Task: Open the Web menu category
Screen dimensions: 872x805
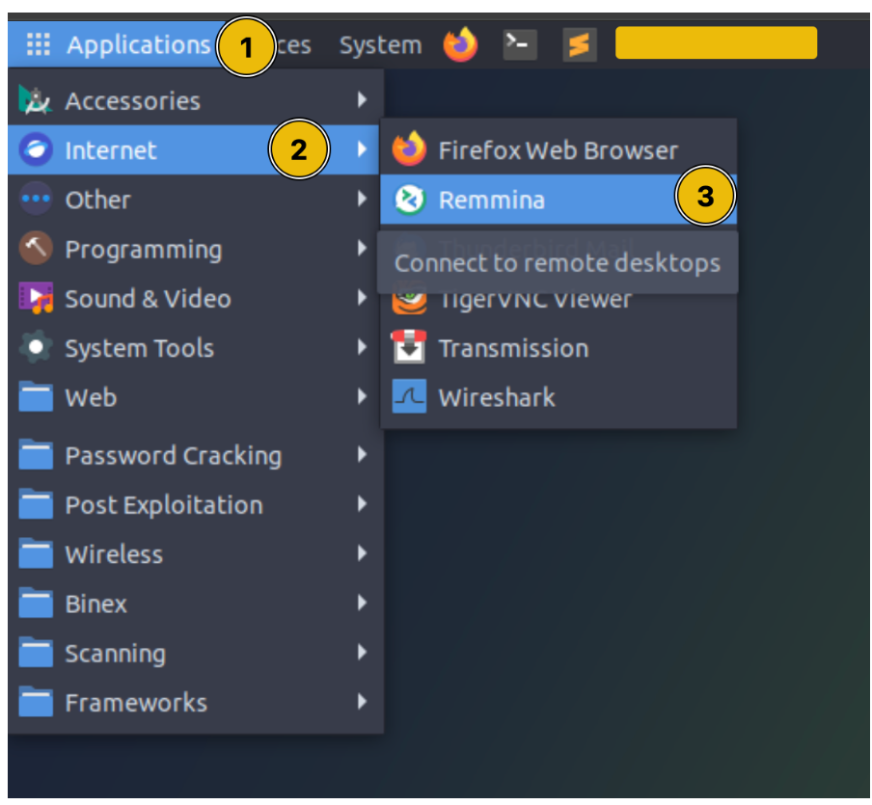Action: pos(196,397)
